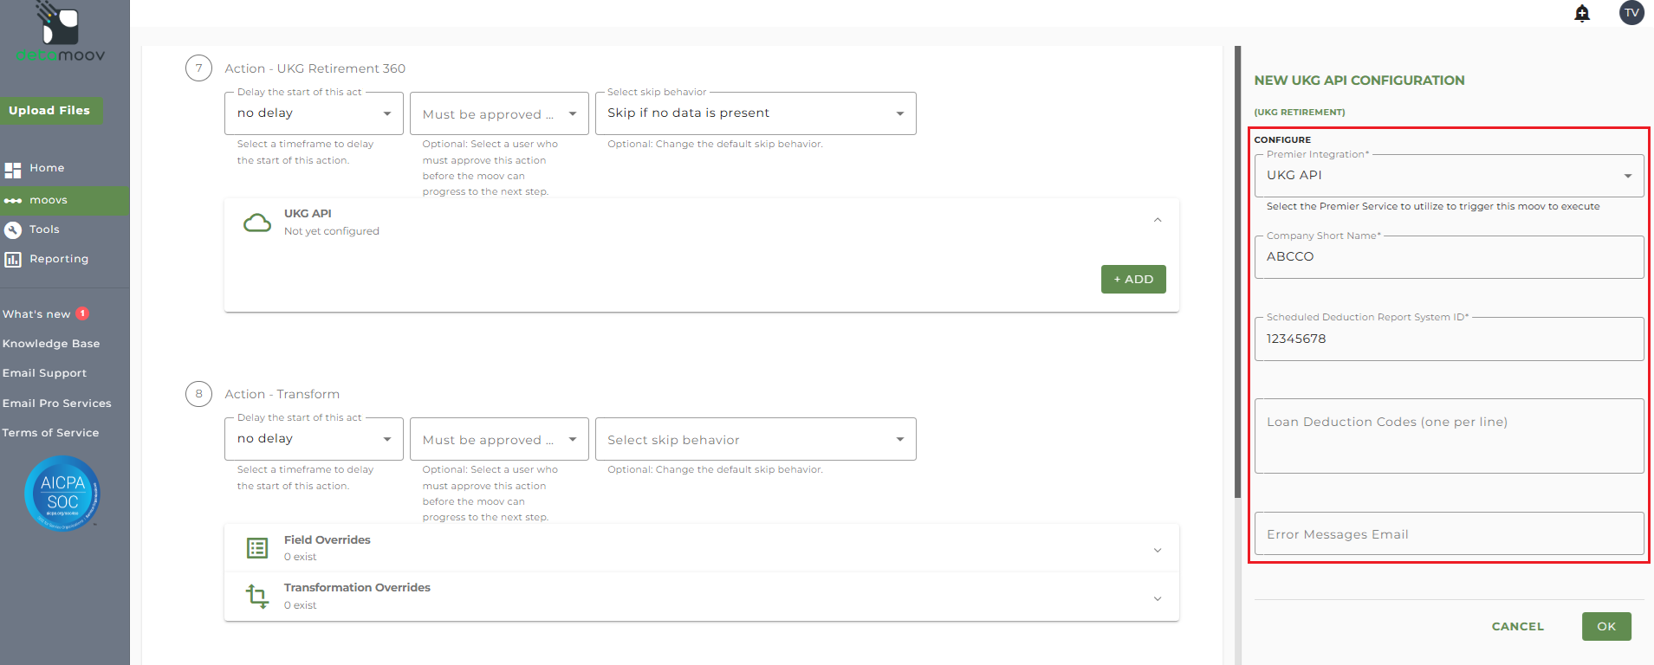Click the Error Messages Email field
The height and width of the screenshot is (665, 1654).
point(1449,534)
